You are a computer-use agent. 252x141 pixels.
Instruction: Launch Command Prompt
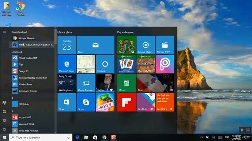pos(31,91)
